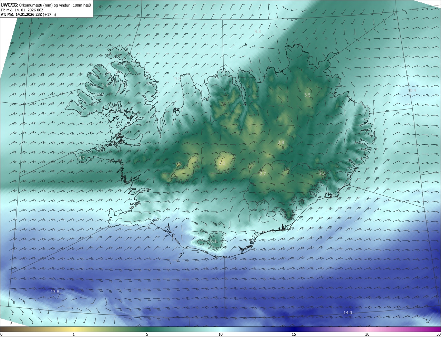441x337 pixels.
Task: Click the 3.5 value in northeast Iceland
Action: point(307,95)
